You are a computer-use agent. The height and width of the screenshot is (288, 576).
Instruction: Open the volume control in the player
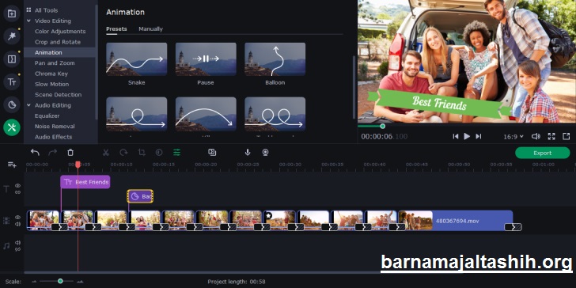point(536,136)
